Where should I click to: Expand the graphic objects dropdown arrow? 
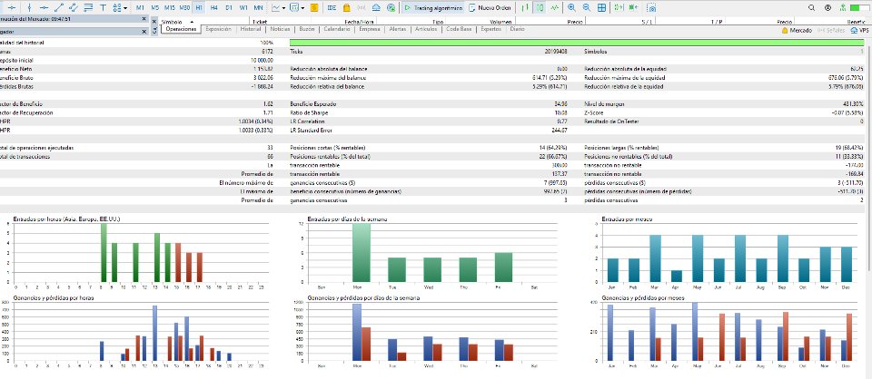coord(125,8)
